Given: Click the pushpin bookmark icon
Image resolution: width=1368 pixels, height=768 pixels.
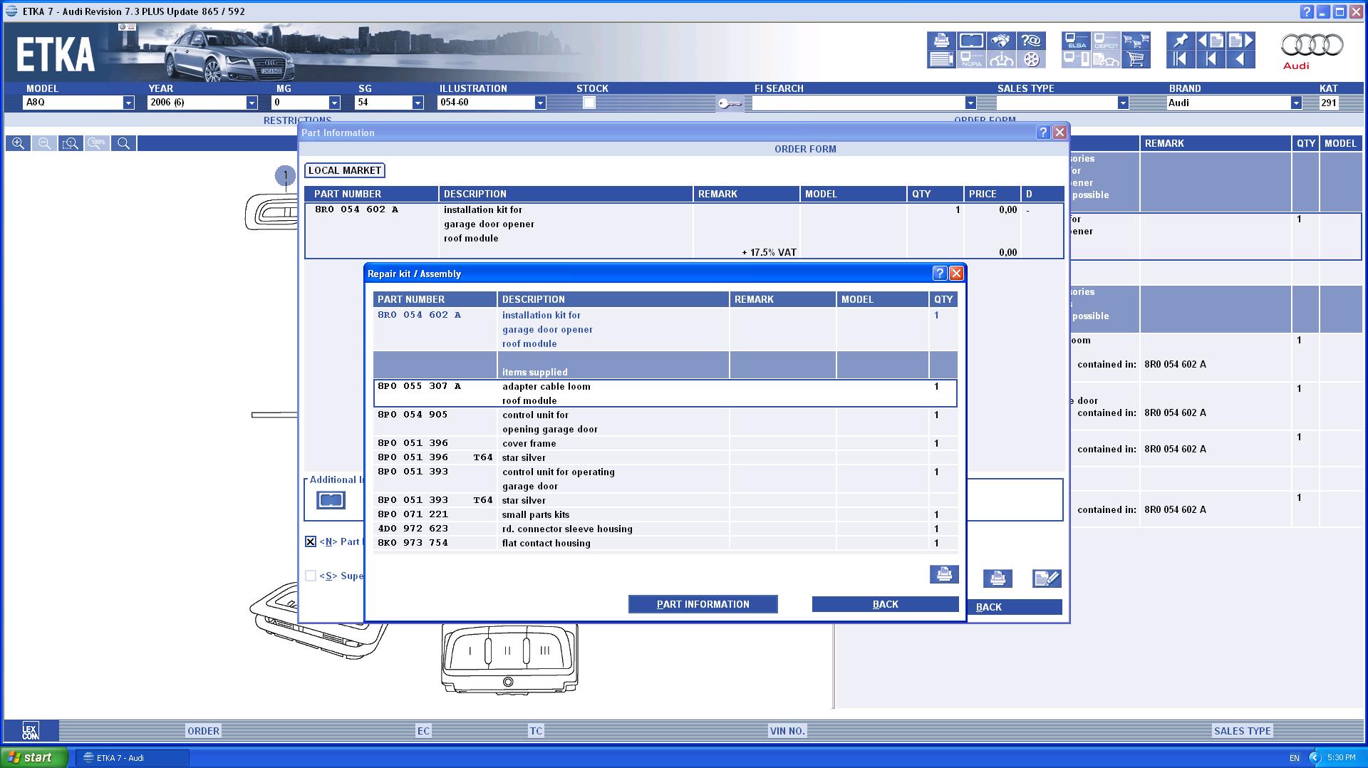Looking at the screenshot, I should (1180, 41).
